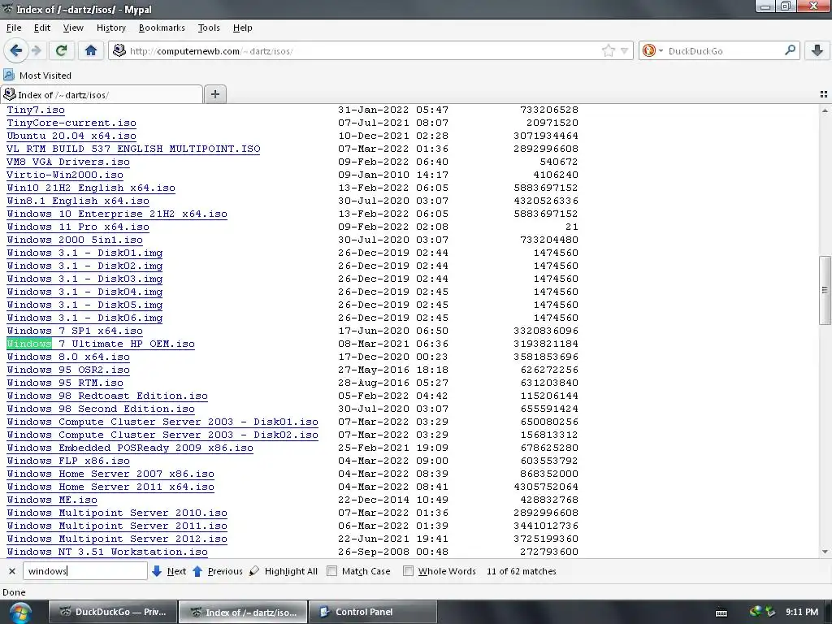Viewport: 832px width, 624px height.
Task: Select the Index of /~dartz/isos/ tab
Action: (102, 94)
